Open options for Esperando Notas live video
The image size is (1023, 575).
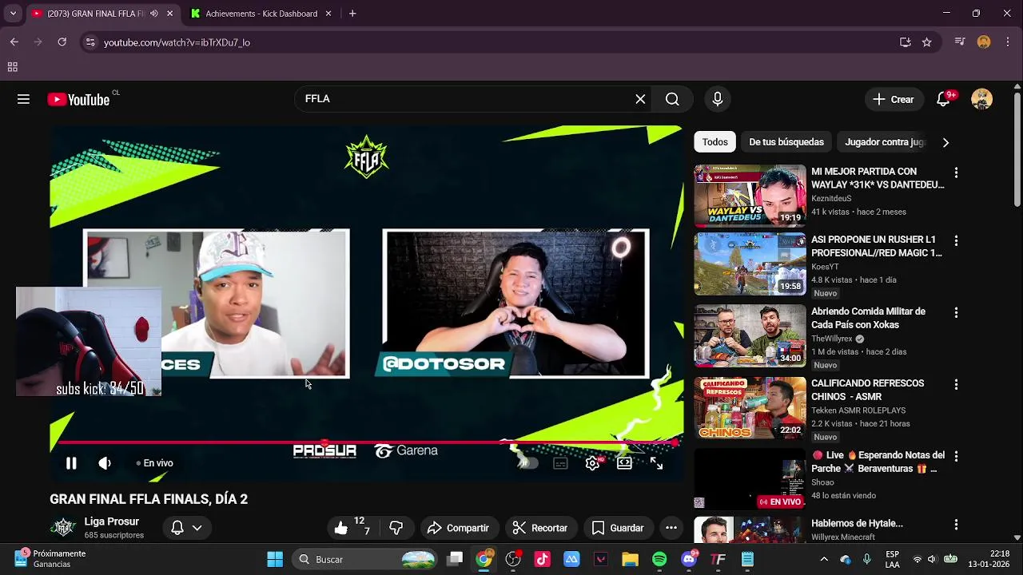tap(956, 456)
